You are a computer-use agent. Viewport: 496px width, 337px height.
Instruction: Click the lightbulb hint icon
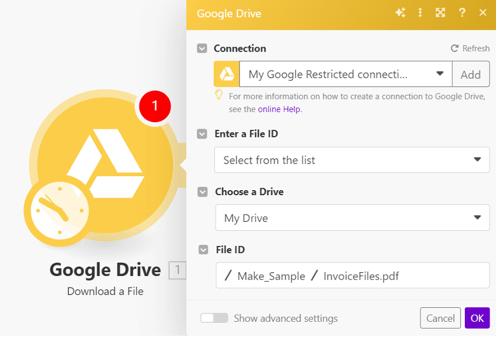pyautogui.click(x=219, y=95)
